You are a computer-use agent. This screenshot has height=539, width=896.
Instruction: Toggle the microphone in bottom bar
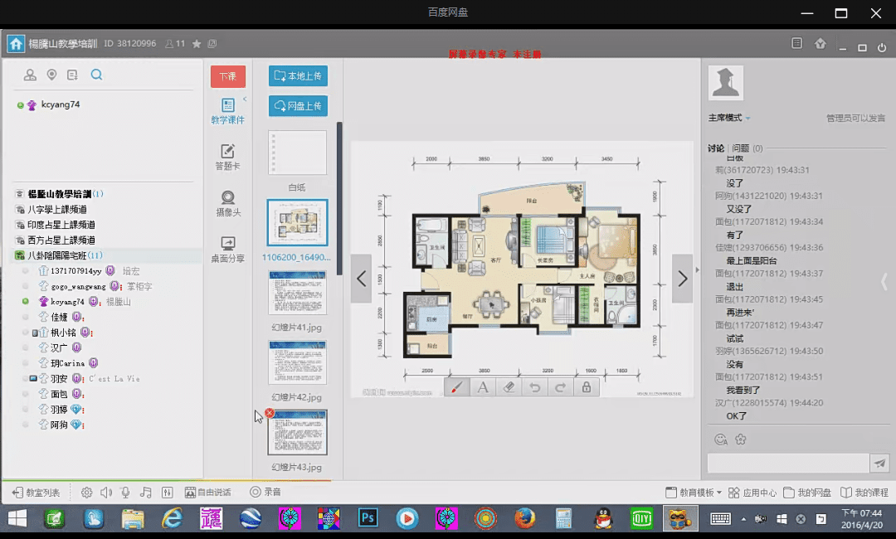tap(126, 493)
